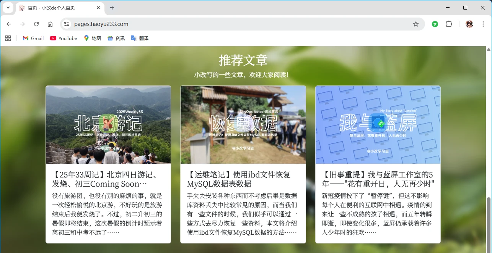
Task: Open the browser home page
Action: [x=50, y=24]
